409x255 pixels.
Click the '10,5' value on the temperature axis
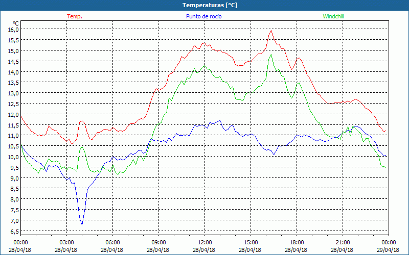pyautogui.click(x=13, y=146)
